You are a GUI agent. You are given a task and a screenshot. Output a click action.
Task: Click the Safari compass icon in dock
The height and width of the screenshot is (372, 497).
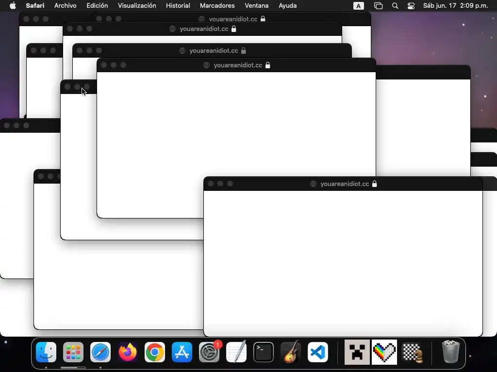click(100, 352)
